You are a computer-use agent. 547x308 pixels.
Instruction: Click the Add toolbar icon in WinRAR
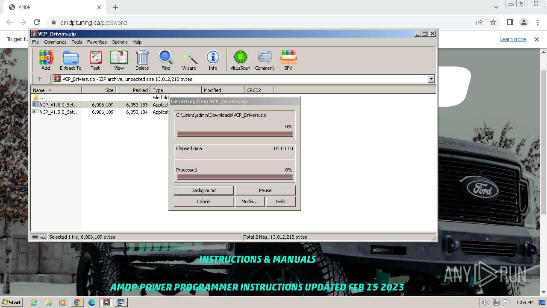[x=46, y=60]
